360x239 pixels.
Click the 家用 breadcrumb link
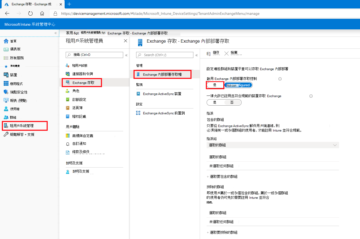(69, 33)
